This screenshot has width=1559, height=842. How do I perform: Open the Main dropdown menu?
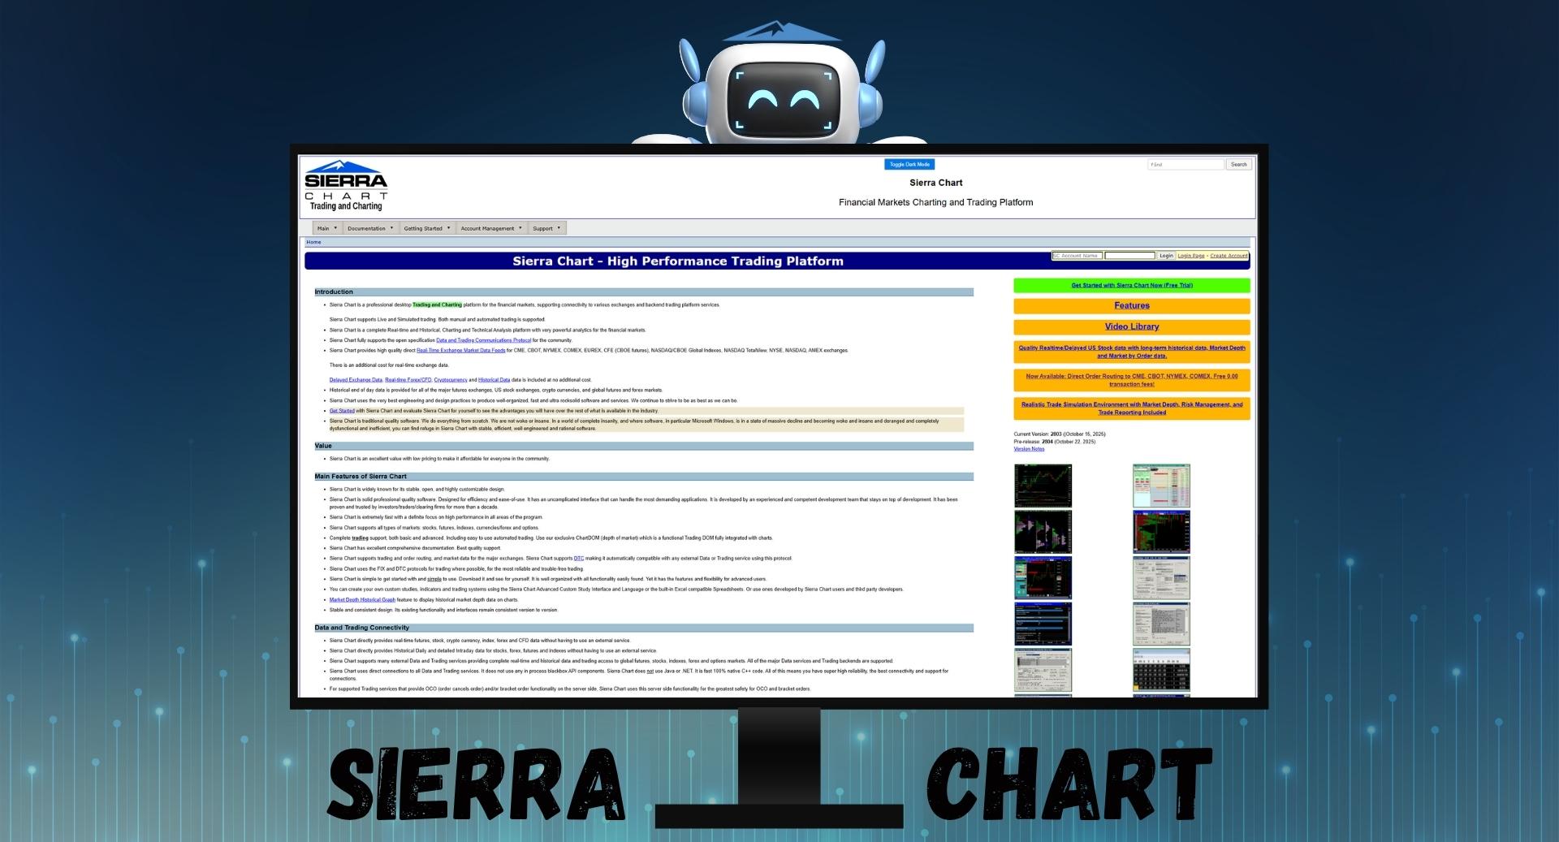(x=326, y=228)
